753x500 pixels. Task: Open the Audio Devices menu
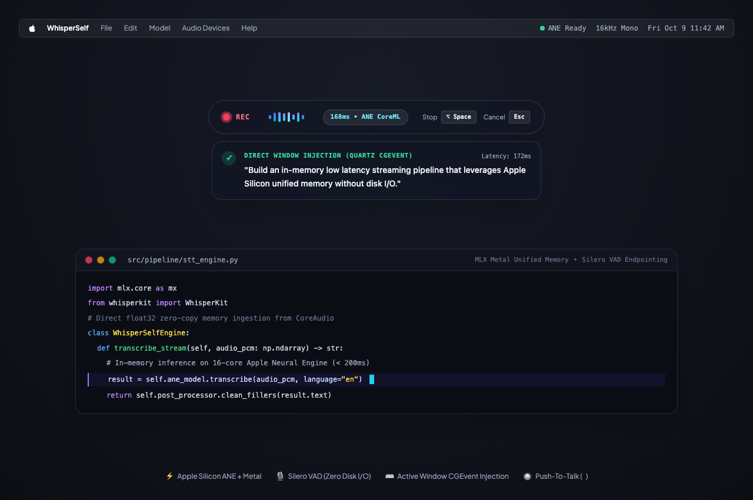(x=206, y=28)
